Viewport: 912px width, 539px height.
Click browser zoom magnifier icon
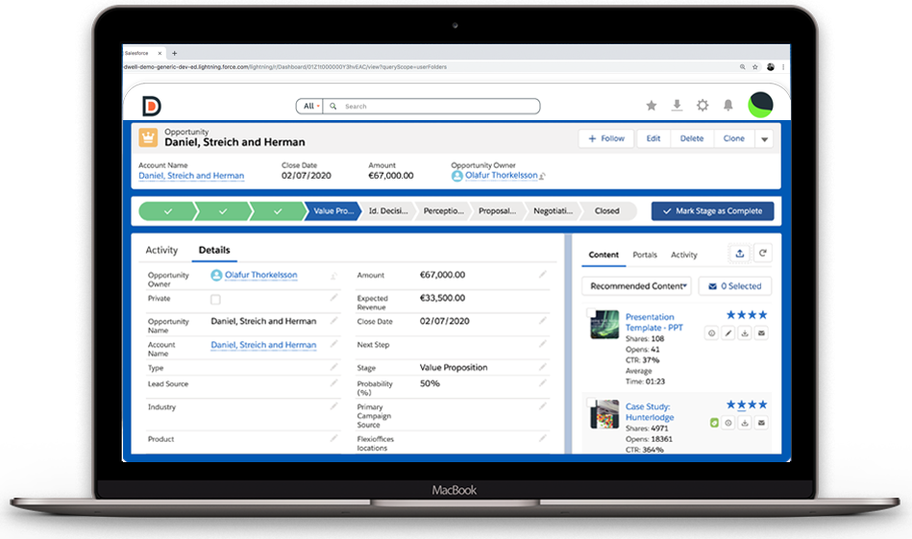point(742,67)
